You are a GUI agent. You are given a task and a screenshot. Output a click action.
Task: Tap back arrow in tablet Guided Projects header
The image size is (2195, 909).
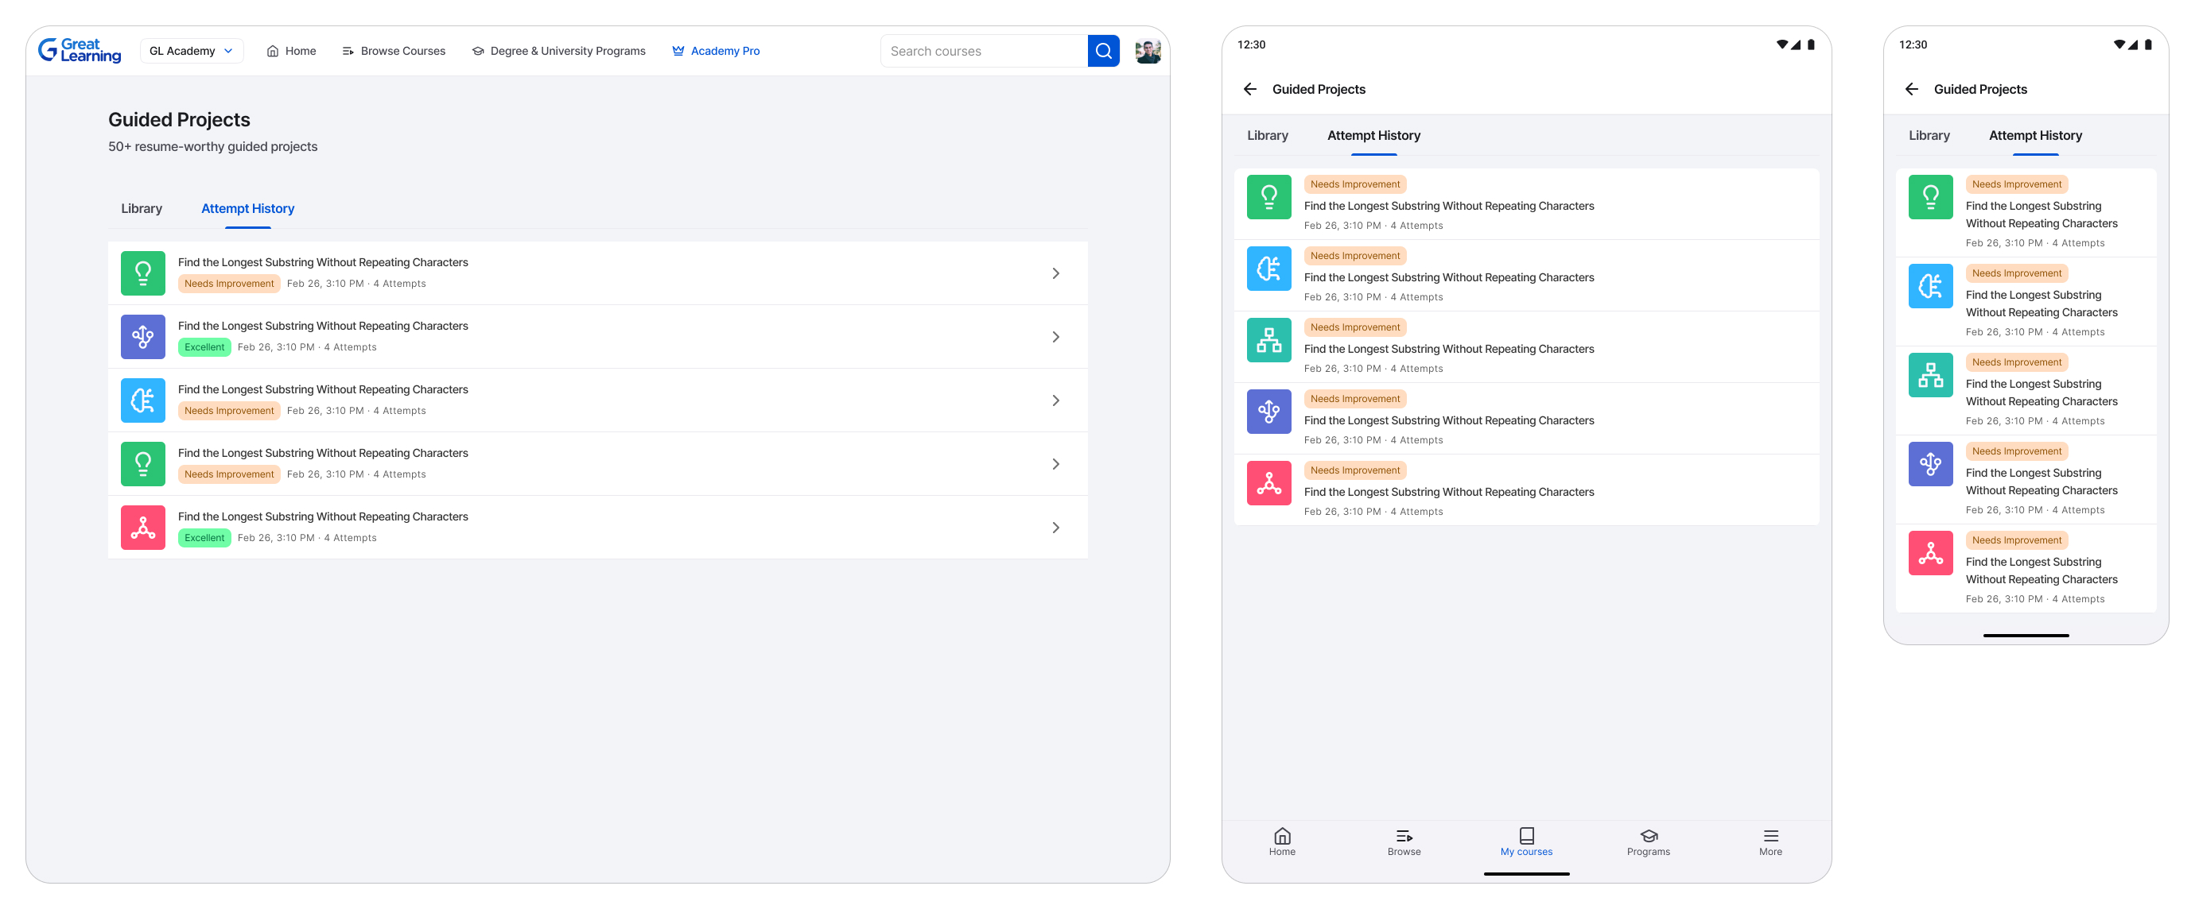click(x=1250, y=89)
